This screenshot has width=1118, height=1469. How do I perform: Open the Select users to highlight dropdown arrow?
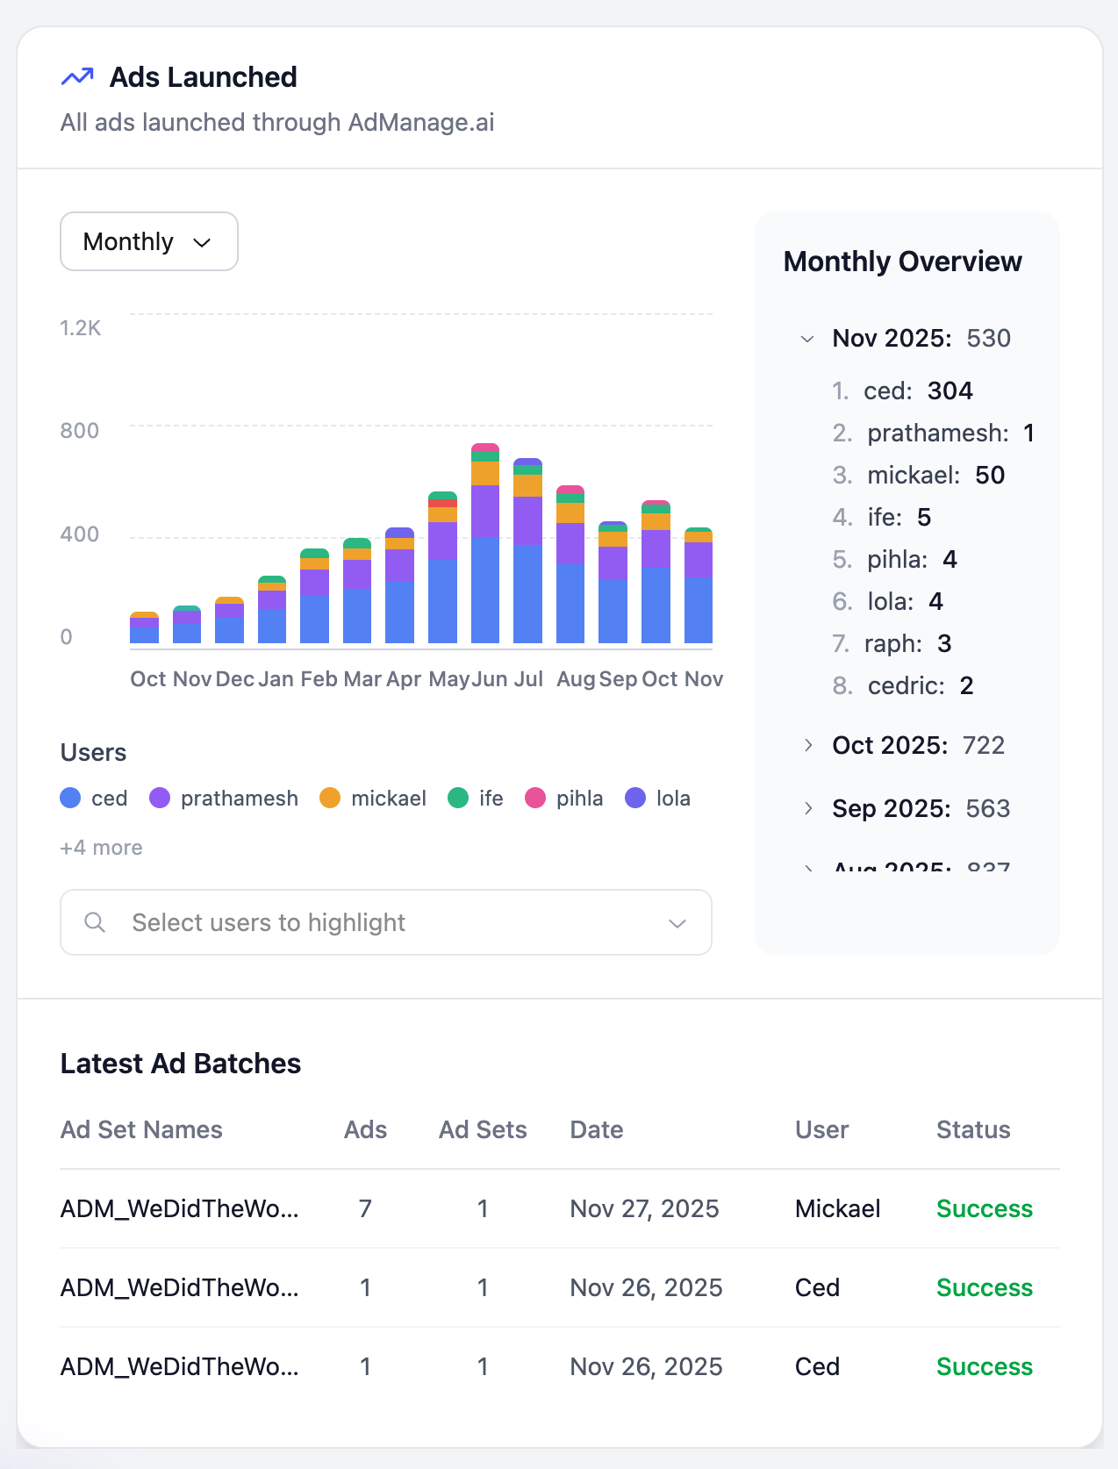677,923
